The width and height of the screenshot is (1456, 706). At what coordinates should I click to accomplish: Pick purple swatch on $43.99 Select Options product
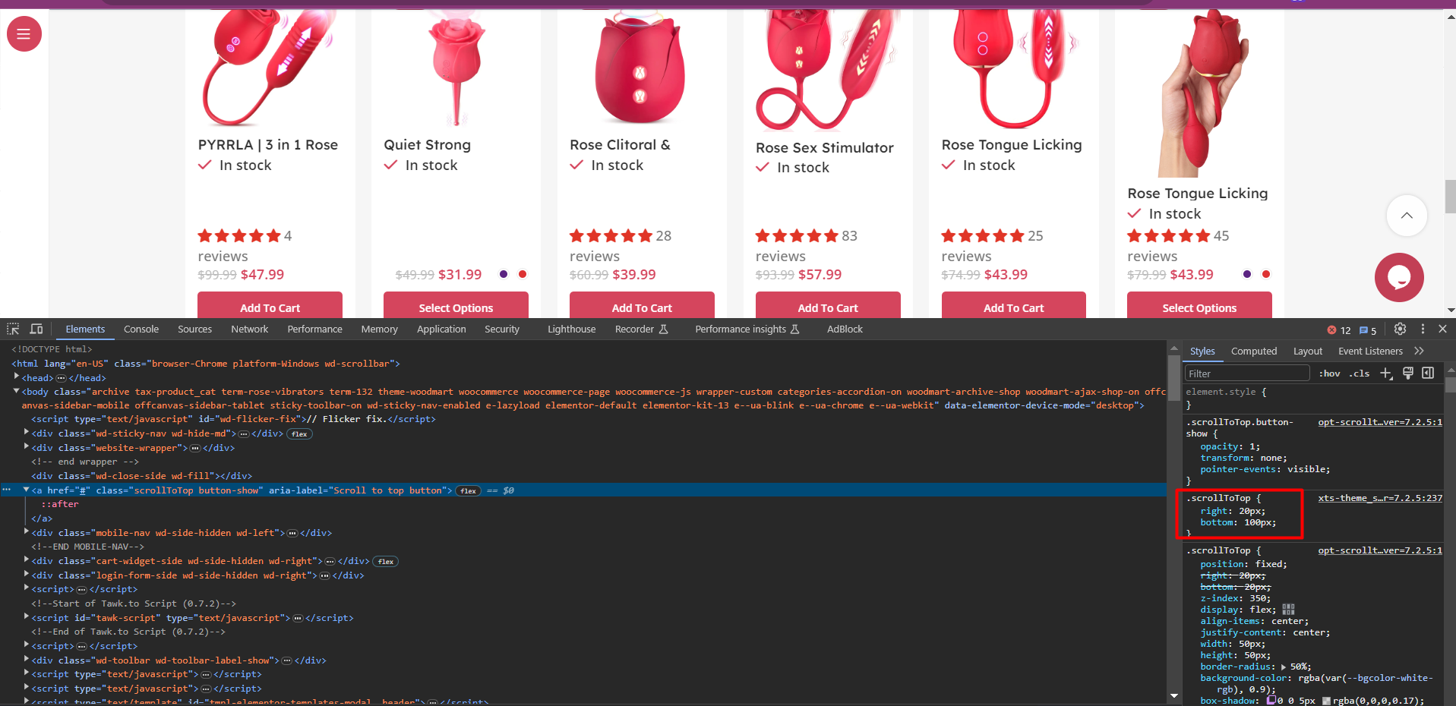click(1247, 274)
